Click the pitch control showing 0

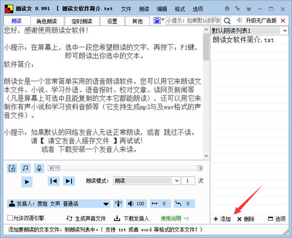point(184,203)
